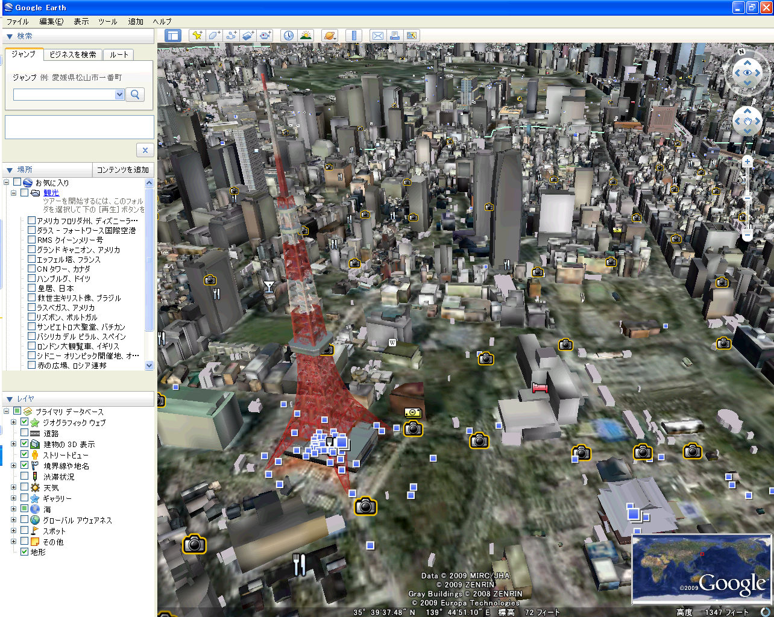Uncheck the 地形 terrain layer
The width and height of the screenshot is (774, 617).
tap(24, 551)
